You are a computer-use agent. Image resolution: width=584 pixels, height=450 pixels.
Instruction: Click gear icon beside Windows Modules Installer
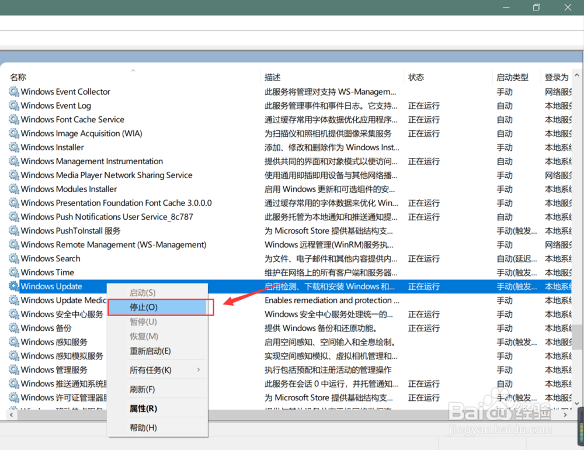tap(14, 189)
